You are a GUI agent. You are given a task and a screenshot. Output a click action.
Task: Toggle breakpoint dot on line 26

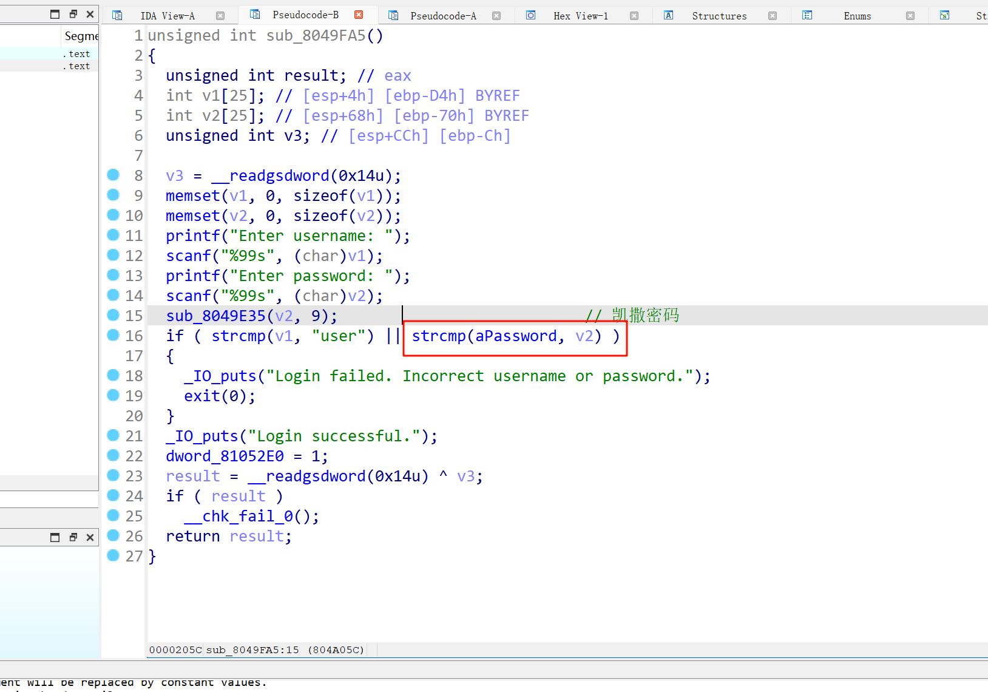pos(113,535)
